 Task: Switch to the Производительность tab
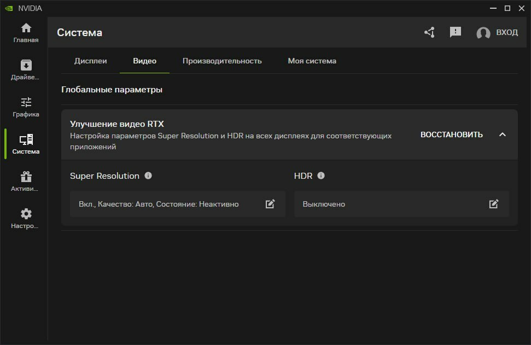pyautogui.click(x=222, y=61)
